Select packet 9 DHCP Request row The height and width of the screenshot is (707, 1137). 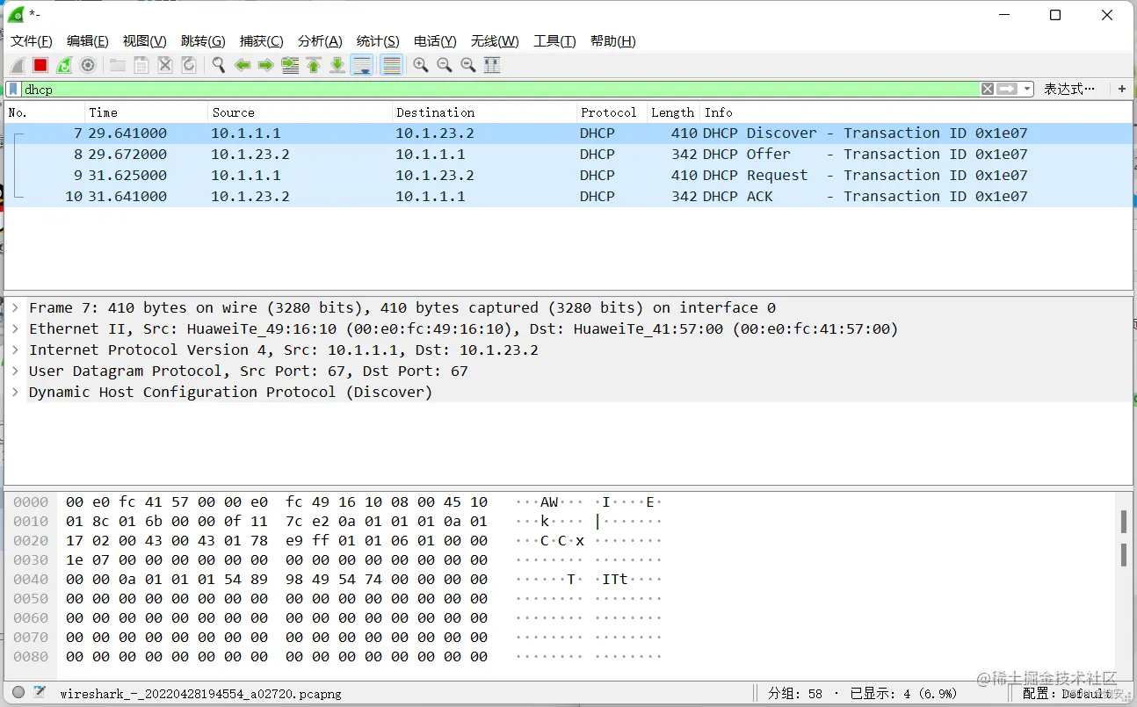tap(568, 176)
